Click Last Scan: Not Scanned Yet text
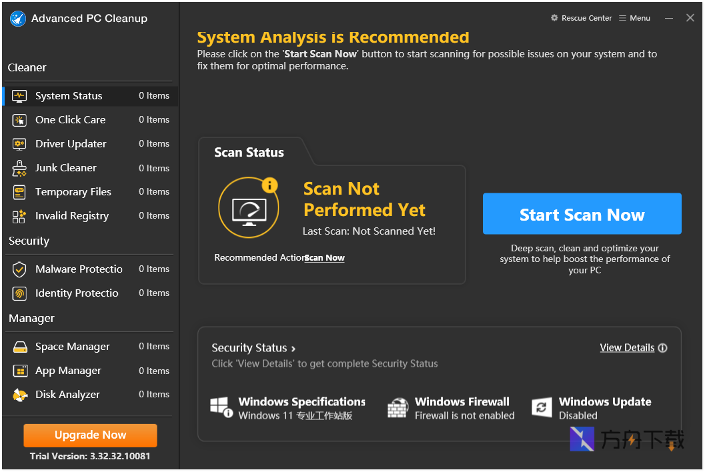 pos(369,231)
